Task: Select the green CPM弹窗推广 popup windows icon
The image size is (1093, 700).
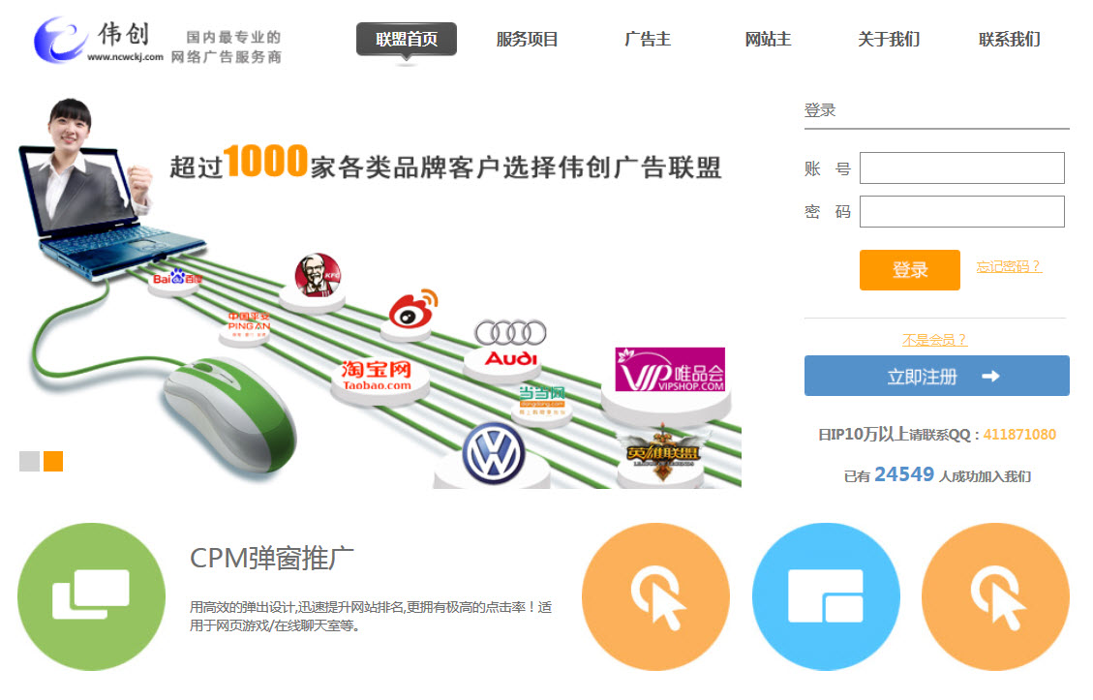Action: click(90, 593)
